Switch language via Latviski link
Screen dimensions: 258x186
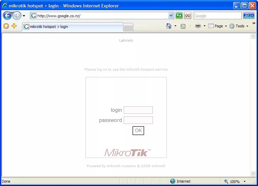126,40
